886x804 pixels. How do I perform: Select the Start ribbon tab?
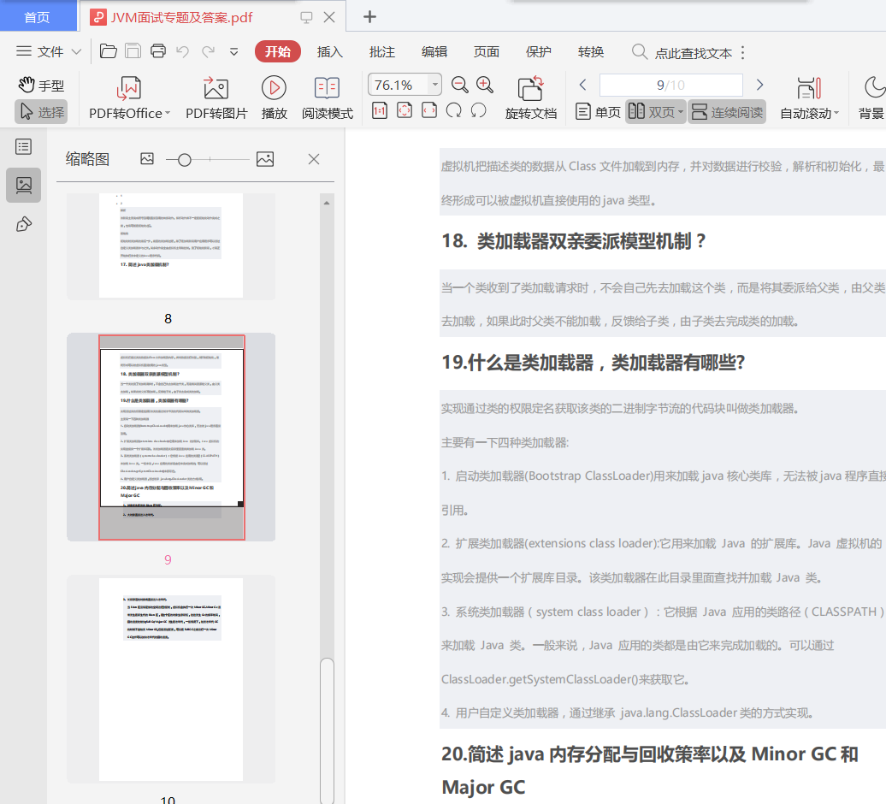coord(277,51)
